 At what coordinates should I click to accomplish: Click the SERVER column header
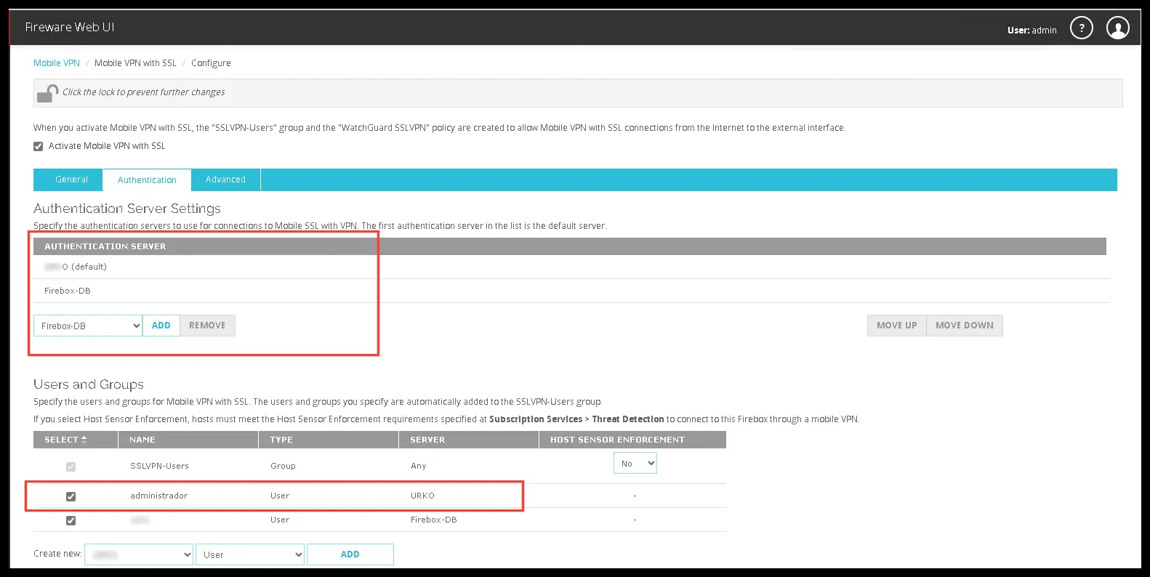click(469, 440)
